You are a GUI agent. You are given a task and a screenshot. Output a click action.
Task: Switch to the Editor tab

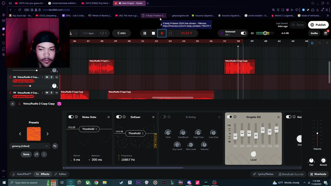tap(60, 174)
